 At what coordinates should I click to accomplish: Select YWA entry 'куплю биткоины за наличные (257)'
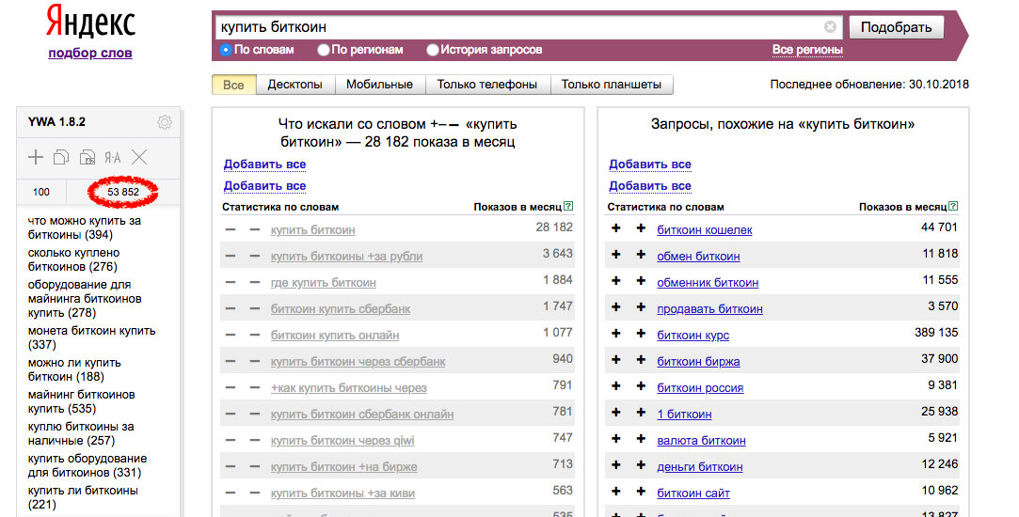[81, 433]
